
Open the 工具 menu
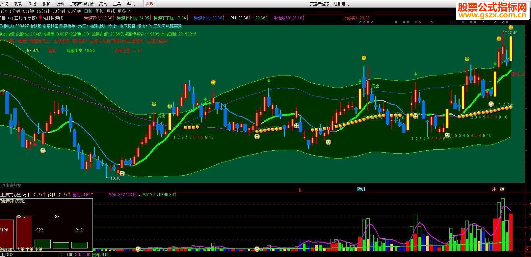click(117, 4)
